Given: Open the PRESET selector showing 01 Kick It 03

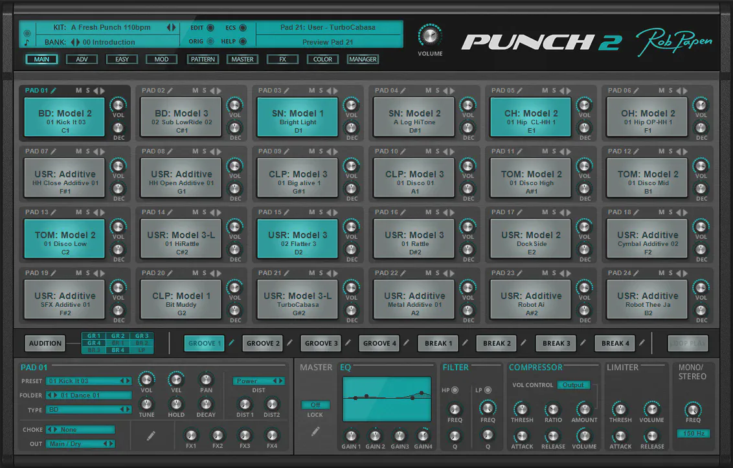Looking at the screenshot, I should point(87,381).
